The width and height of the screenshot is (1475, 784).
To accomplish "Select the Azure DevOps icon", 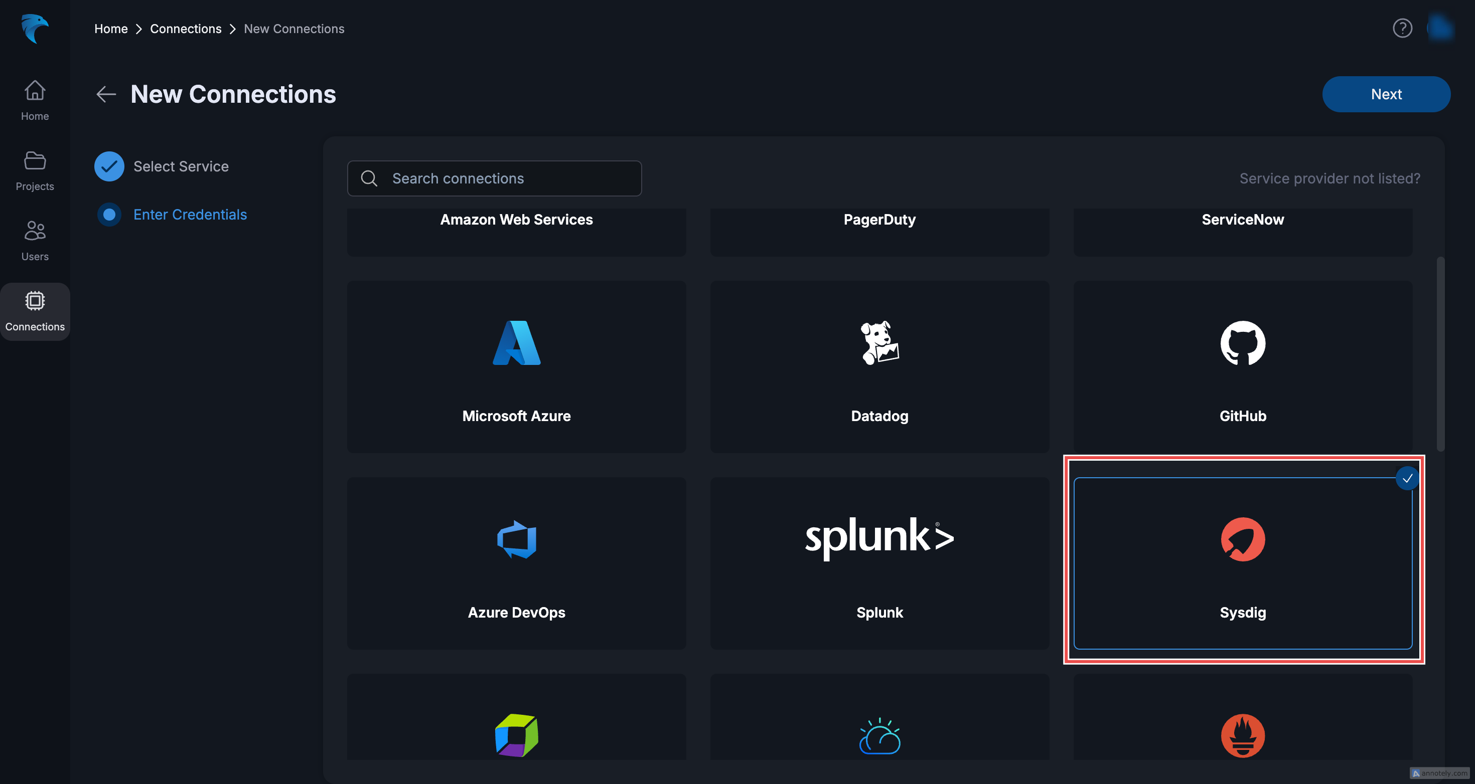I will coord(516,539).
